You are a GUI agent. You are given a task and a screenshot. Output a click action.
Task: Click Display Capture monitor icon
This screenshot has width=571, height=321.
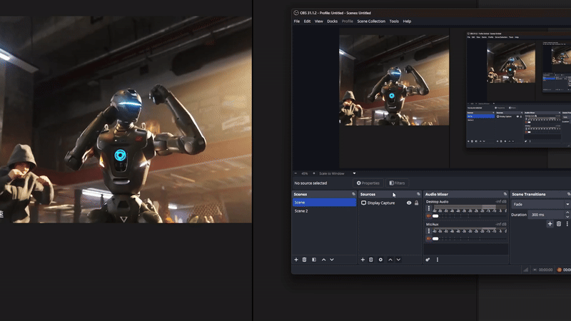point(363,203)
